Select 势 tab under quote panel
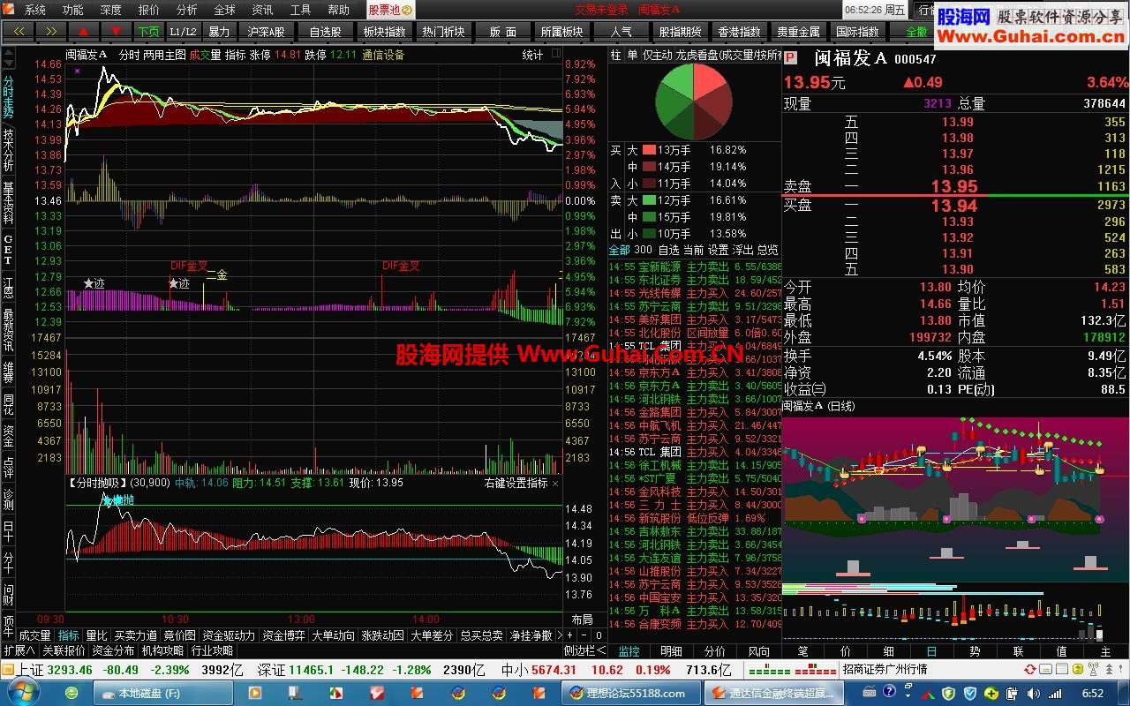The width and height of the screenshot is (1130, 706). click(975, 651)
